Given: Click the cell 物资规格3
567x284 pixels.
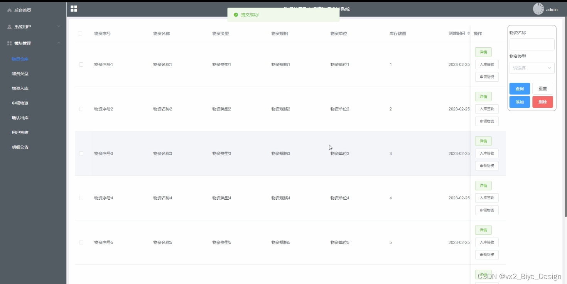Looking at the screenshot, I should (281, 154).
